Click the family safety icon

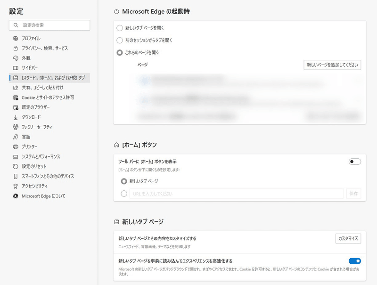(16, 127)
